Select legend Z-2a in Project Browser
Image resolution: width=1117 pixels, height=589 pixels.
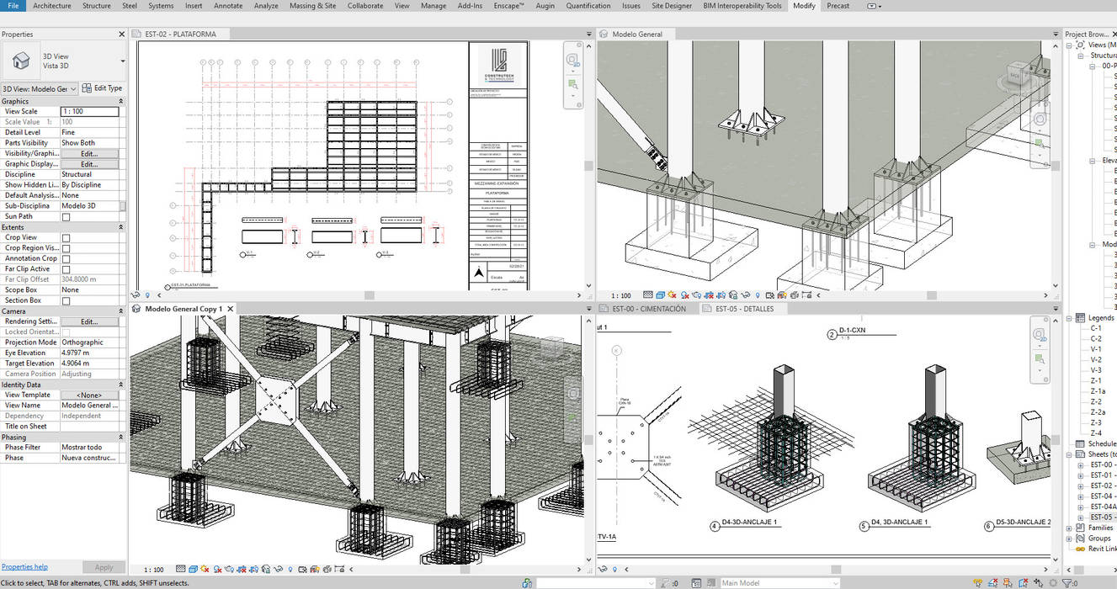click(1098, 412)
